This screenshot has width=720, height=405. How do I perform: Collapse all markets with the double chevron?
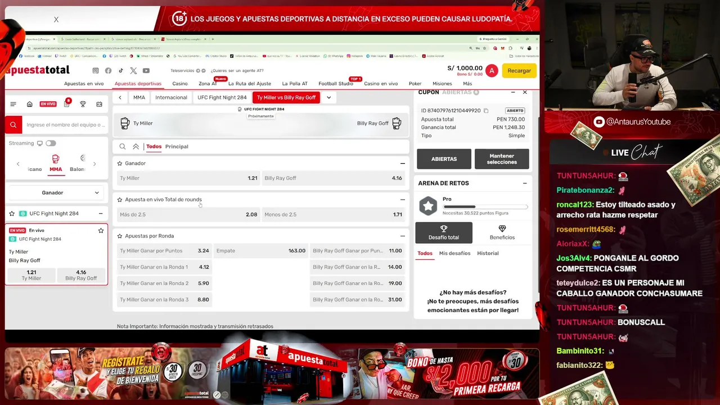[136, 147]
